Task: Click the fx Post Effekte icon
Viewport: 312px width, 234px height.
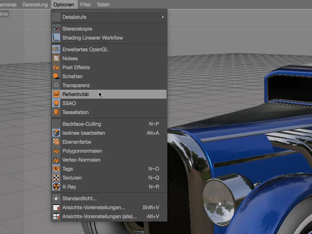Action: pos(56,67)
